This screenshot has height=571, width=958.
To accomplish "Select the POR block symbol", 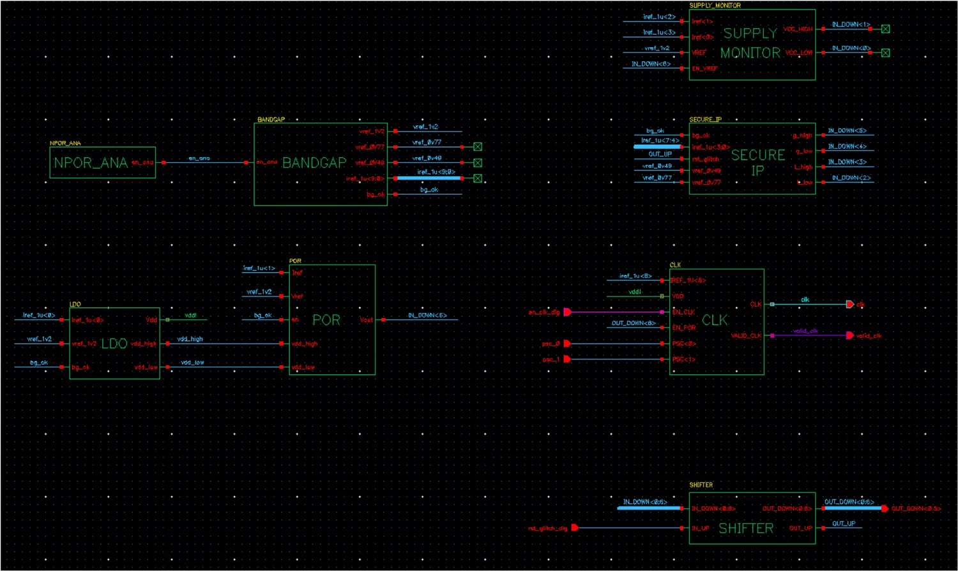I will point(332,319).
